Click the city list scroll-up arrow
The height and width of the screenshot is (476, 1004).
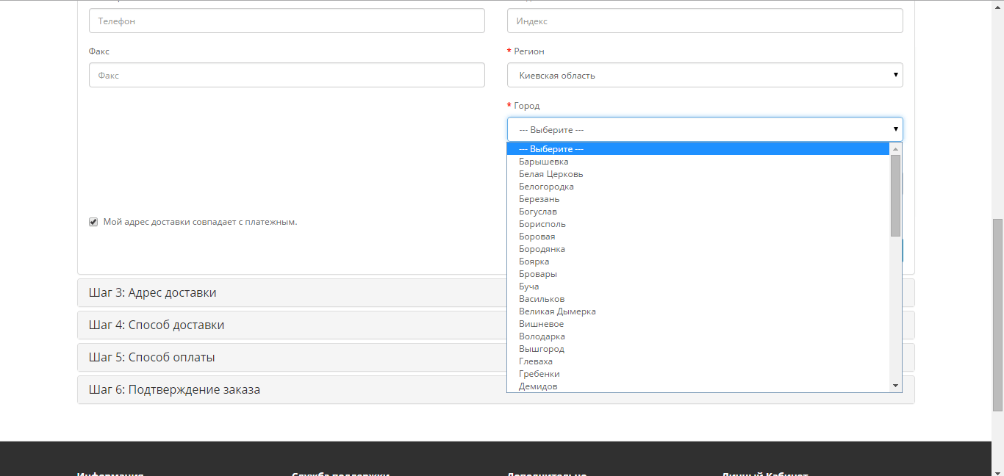click(x=895, y=149)
